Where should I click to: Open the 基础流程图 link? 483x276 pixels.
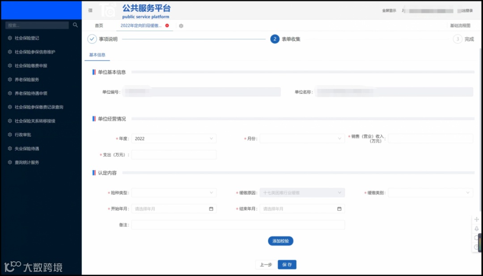point(460,25)
